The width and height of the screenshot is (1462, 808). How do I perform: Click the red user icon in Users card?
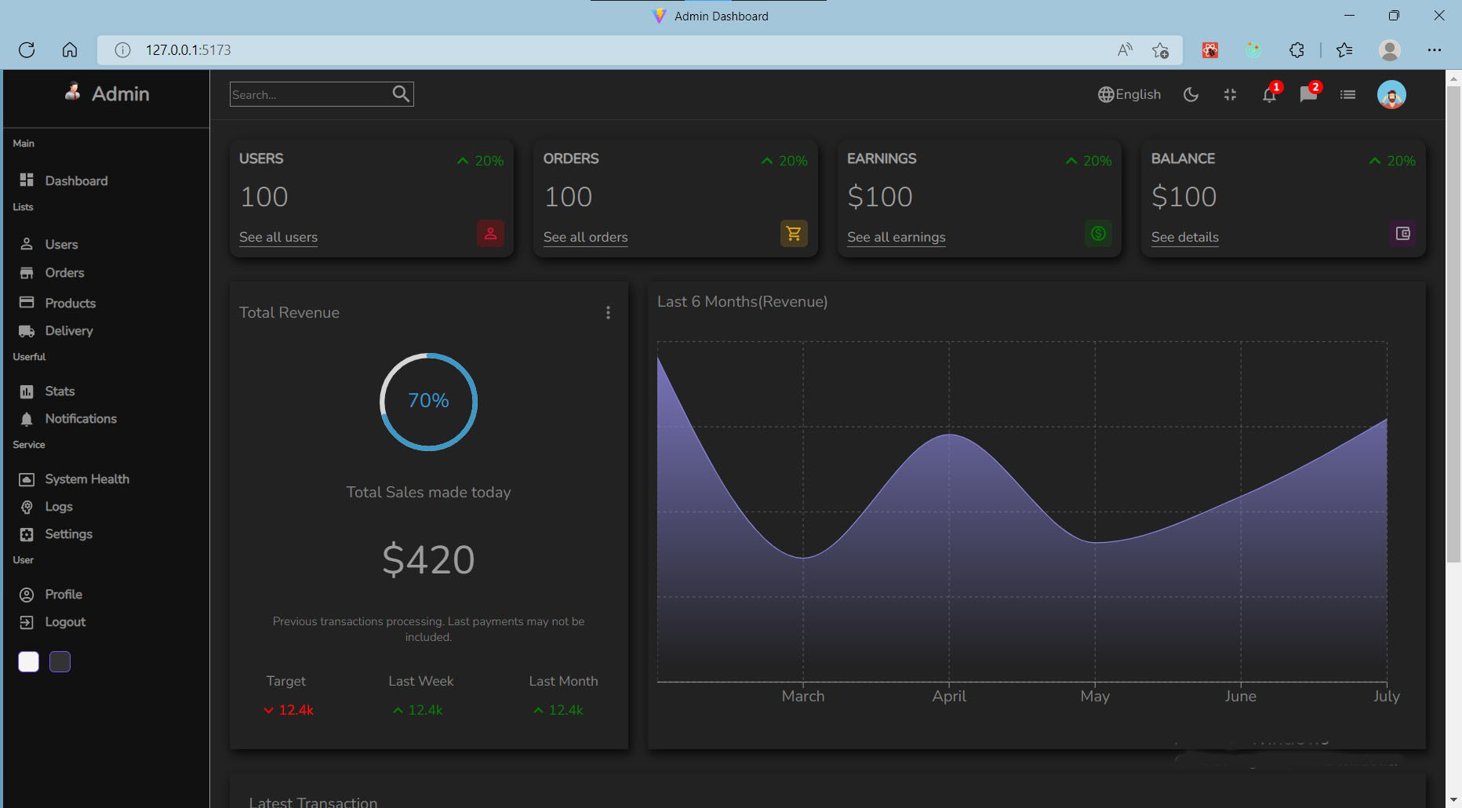pyautogui.click(x=490, y=233)
